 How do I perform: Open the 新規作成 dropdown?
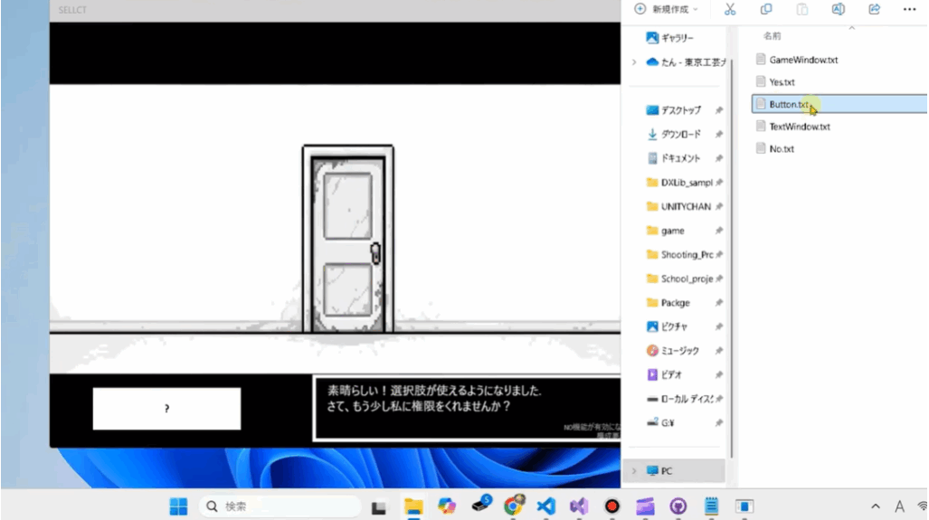[666, 9]
